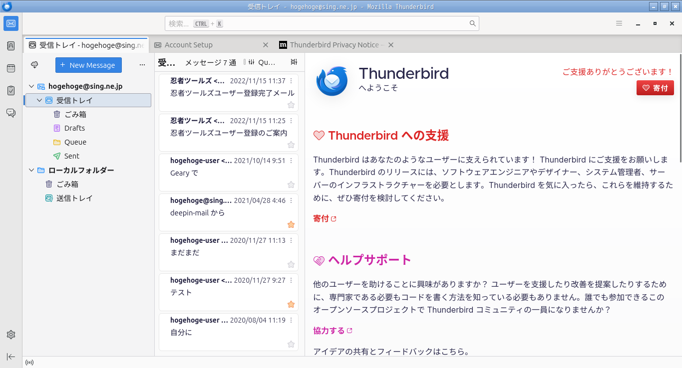Open the Chat space
Screen dimensions: 682x368
coord(11,113)
